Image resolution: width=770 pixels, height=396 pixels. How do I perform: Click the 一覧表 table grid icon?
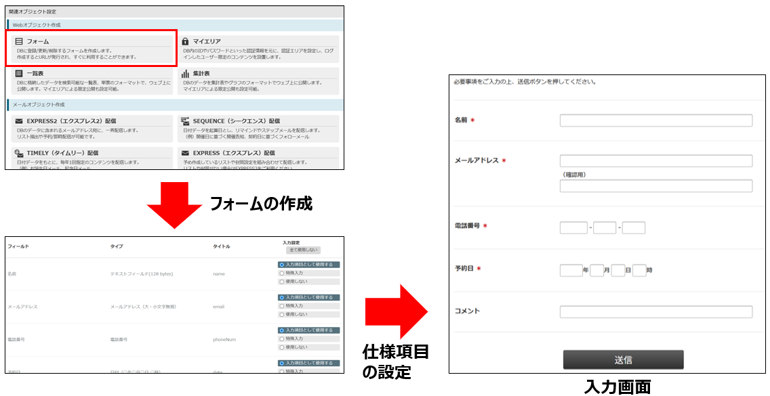coord(19,73)
